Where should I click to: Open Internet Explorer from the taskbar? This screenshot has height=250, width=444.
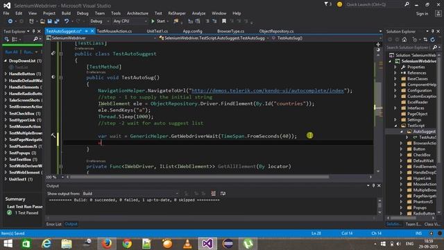click(46, 244)
